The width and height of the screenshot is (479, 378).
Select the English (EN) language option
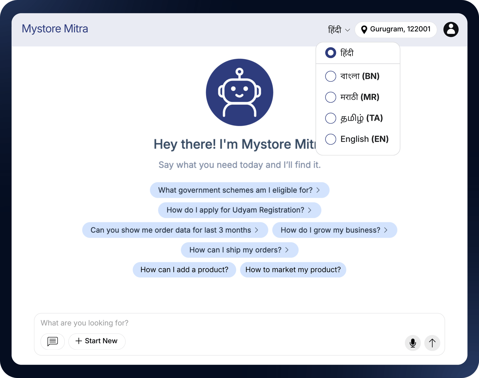coord(364,139)
